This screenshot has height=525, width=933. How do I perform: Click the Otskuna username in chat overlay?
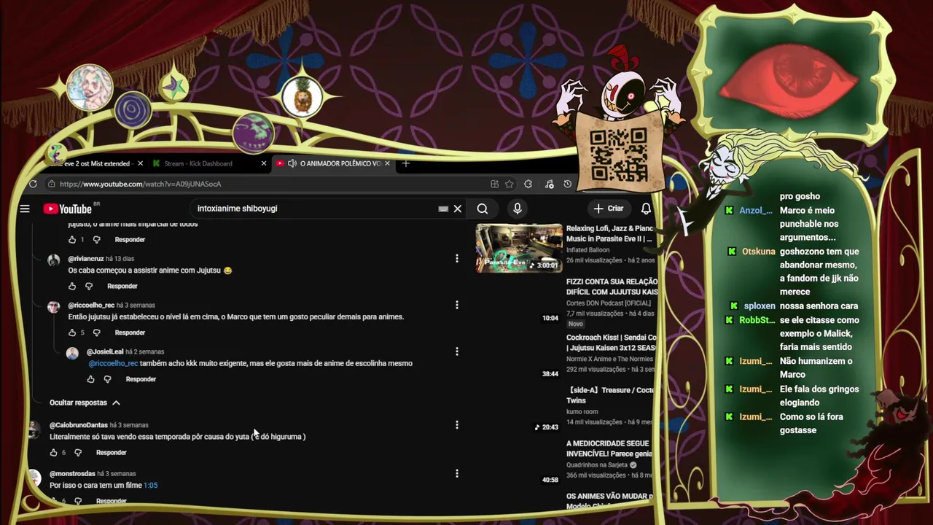[x=759, y=252]
